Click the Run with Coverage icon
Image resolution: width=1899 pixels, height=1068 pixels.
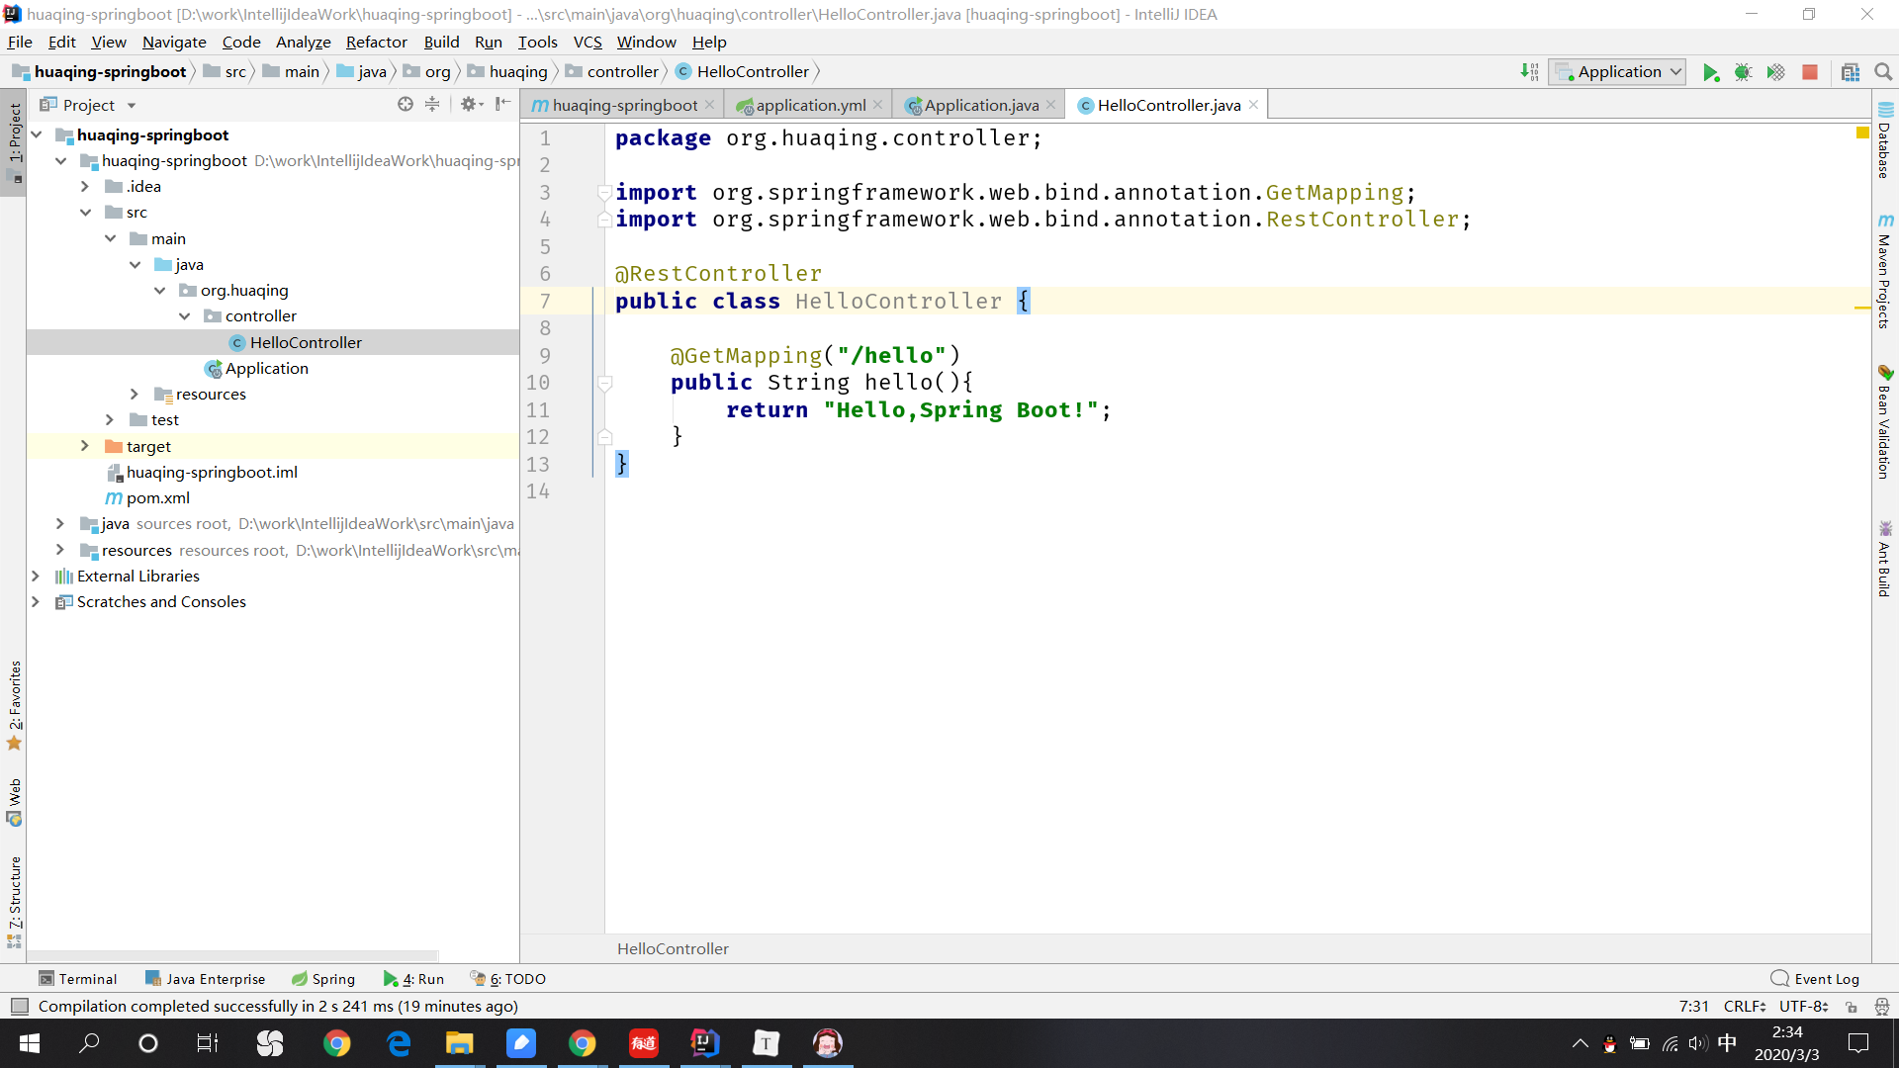1776,72
